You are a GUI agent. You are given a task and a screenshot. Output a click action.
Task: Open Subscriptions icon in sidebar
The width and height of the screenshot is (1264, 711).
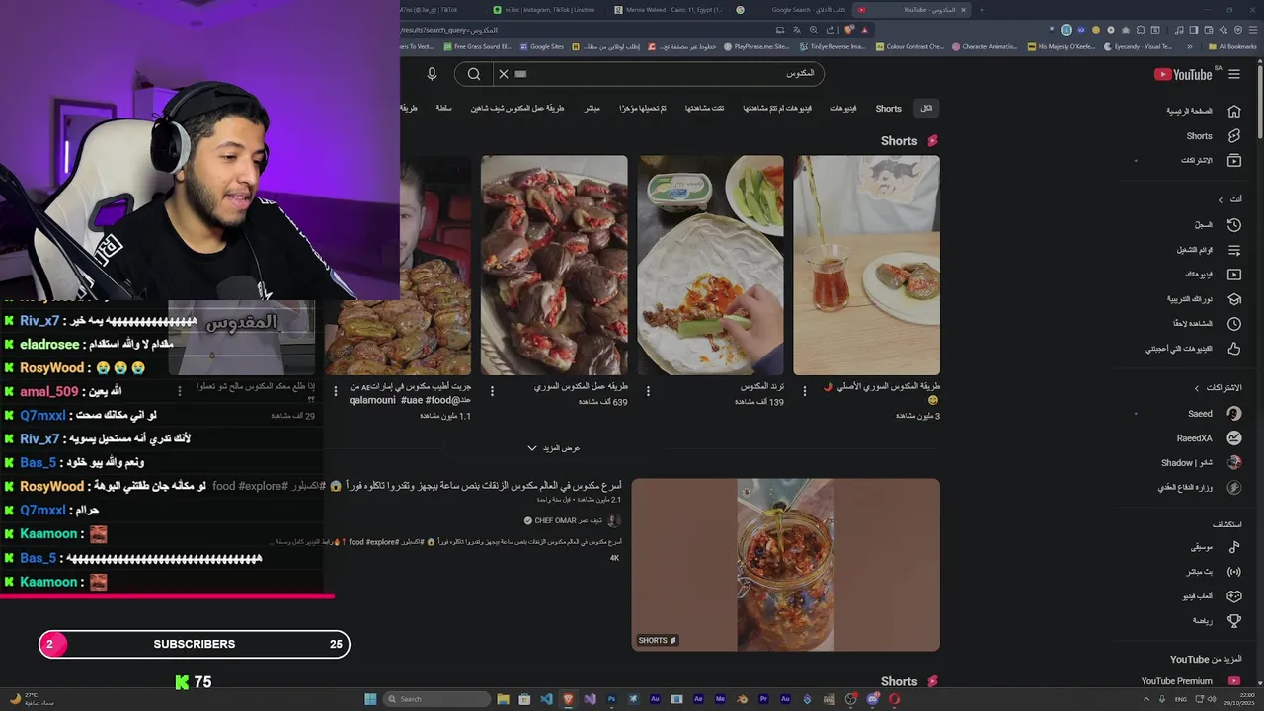click(1233, 160)
